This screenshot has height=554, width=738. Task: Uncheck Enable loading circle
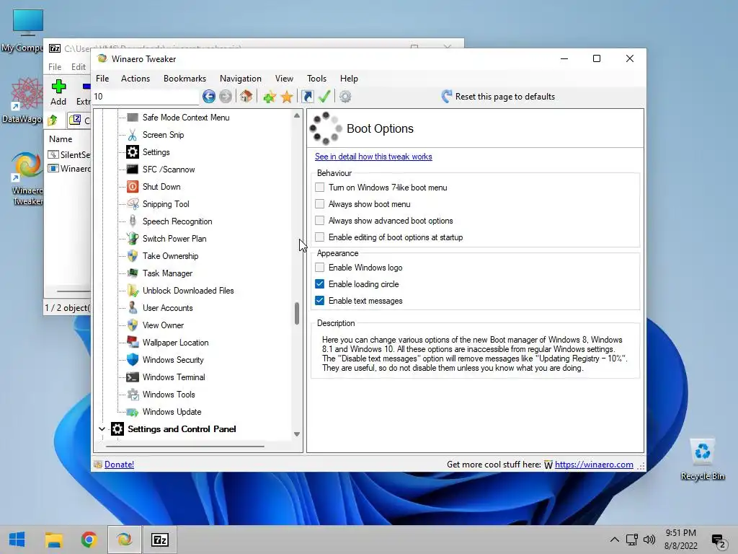(x=319, y=284)
